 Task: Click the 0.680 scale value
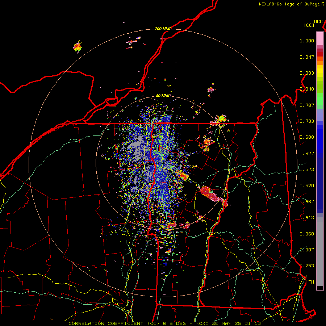pos(307,137)
